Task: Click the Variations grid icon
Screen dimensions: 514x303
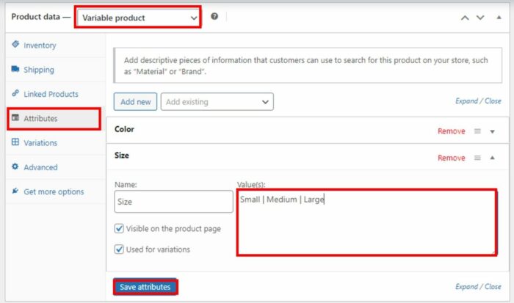Action: [x=15, y=142]
